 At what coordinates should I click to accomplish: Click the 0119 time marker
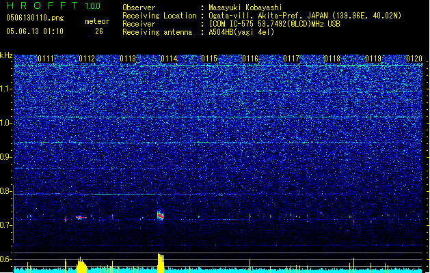373,59
